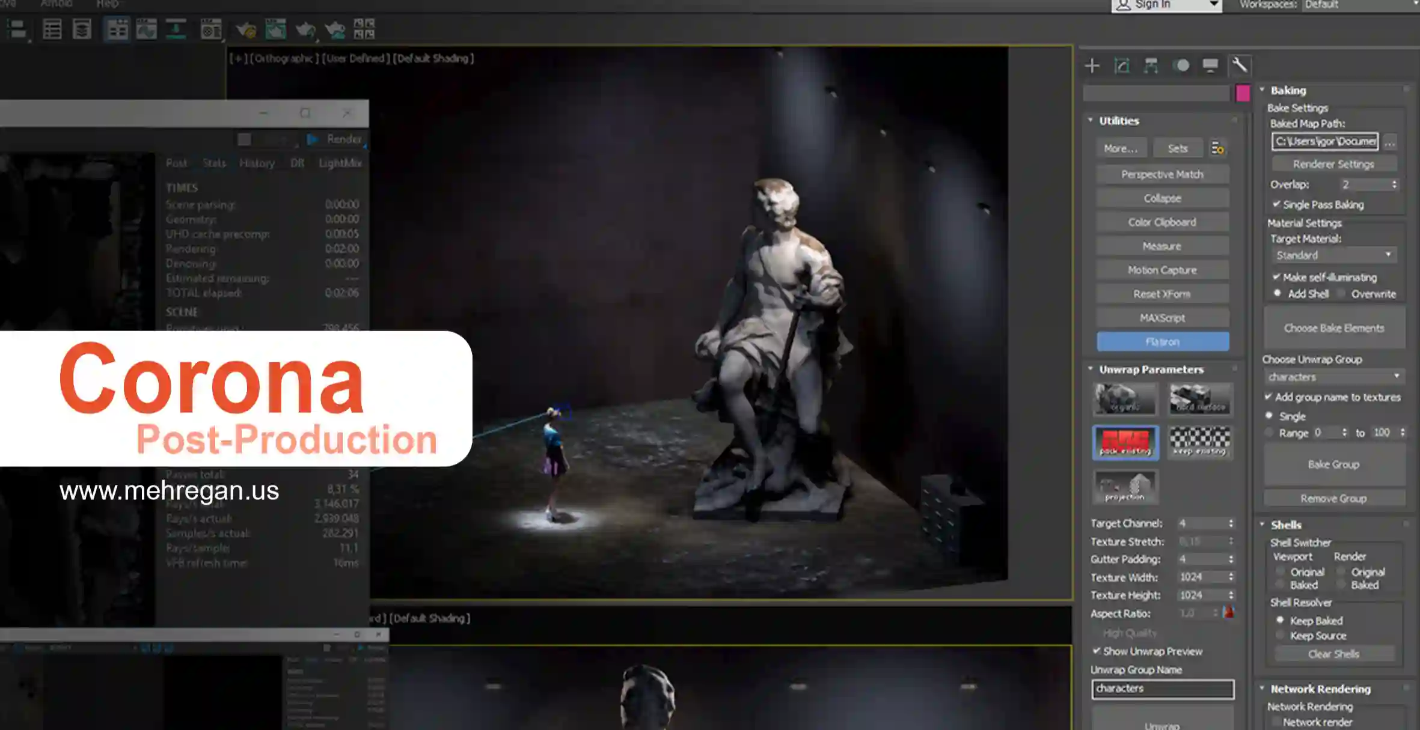The image size is (1420, 730).
Task: Click the Perspective Match button
Action: pos(1162,174)
